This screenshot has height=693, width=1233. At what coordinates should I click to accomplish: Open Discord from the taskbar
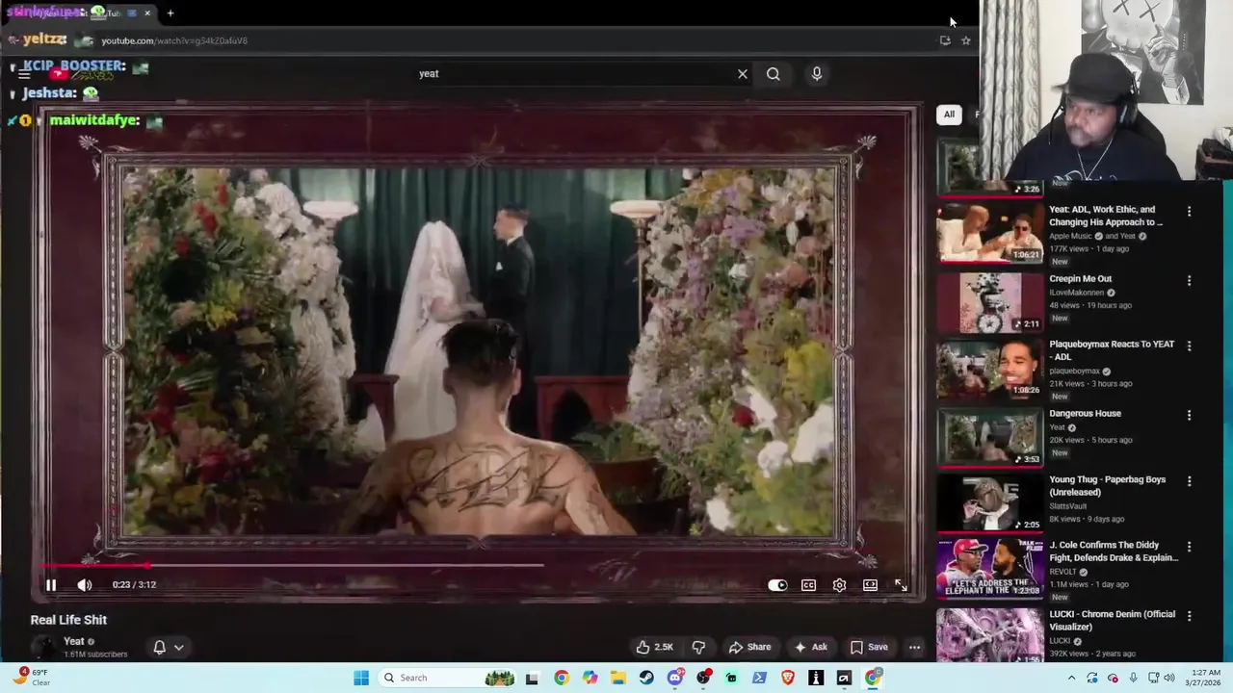click(674, 678)
